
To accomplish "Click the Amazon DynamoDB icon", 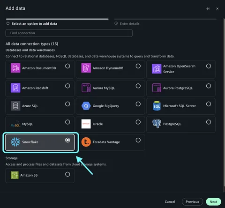I will (86, 68).
